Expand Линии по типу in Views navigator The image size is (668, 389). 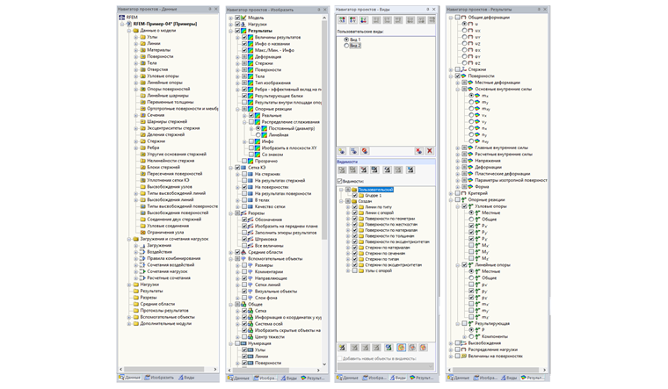(x=348, y=207)
